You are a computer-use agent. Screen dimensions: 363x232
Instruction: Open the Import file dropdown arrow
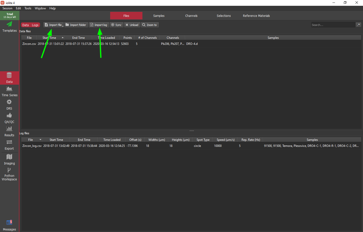tap(63, 26)
